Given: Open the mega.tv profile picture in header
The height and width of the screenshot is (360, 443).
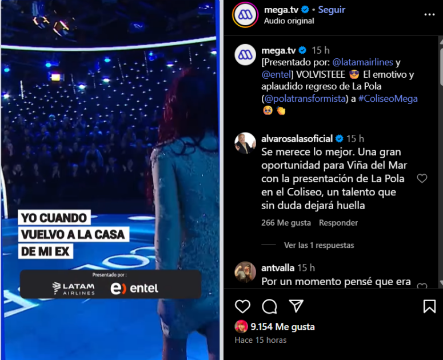Looking at the screenshot, I should click(x=245, y=15).
